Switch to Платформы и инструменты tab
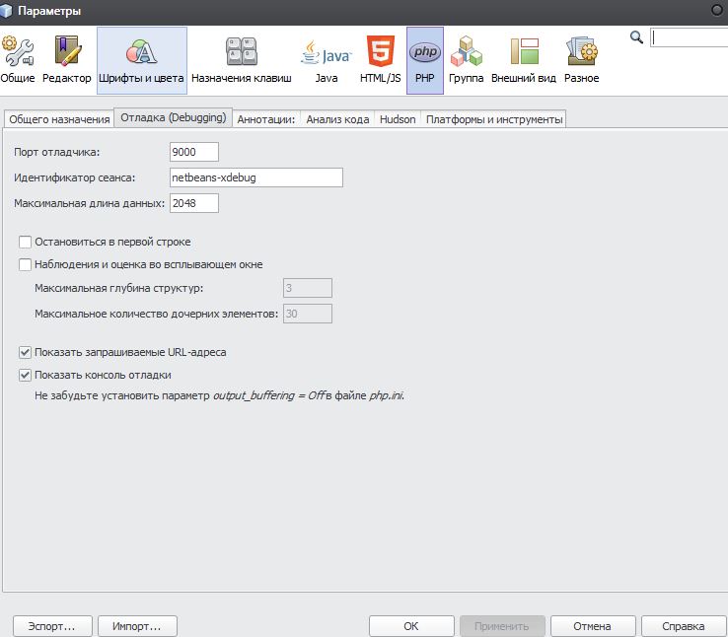The image size is (728, 637). [x=494, y=119]
